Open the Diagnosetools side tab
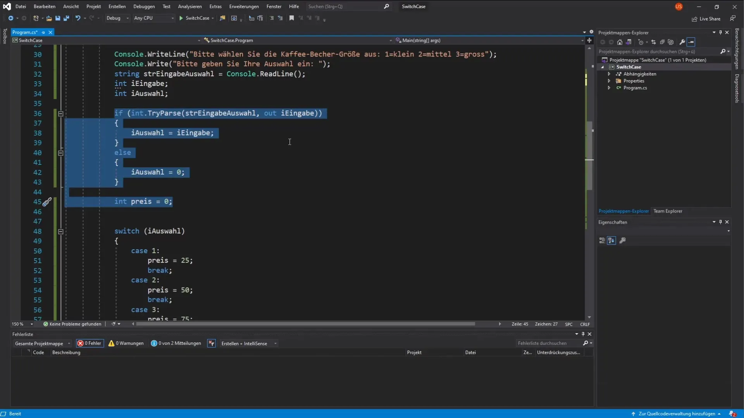The width and height of the screenshot is (744, 418). [x=737, y=88]
